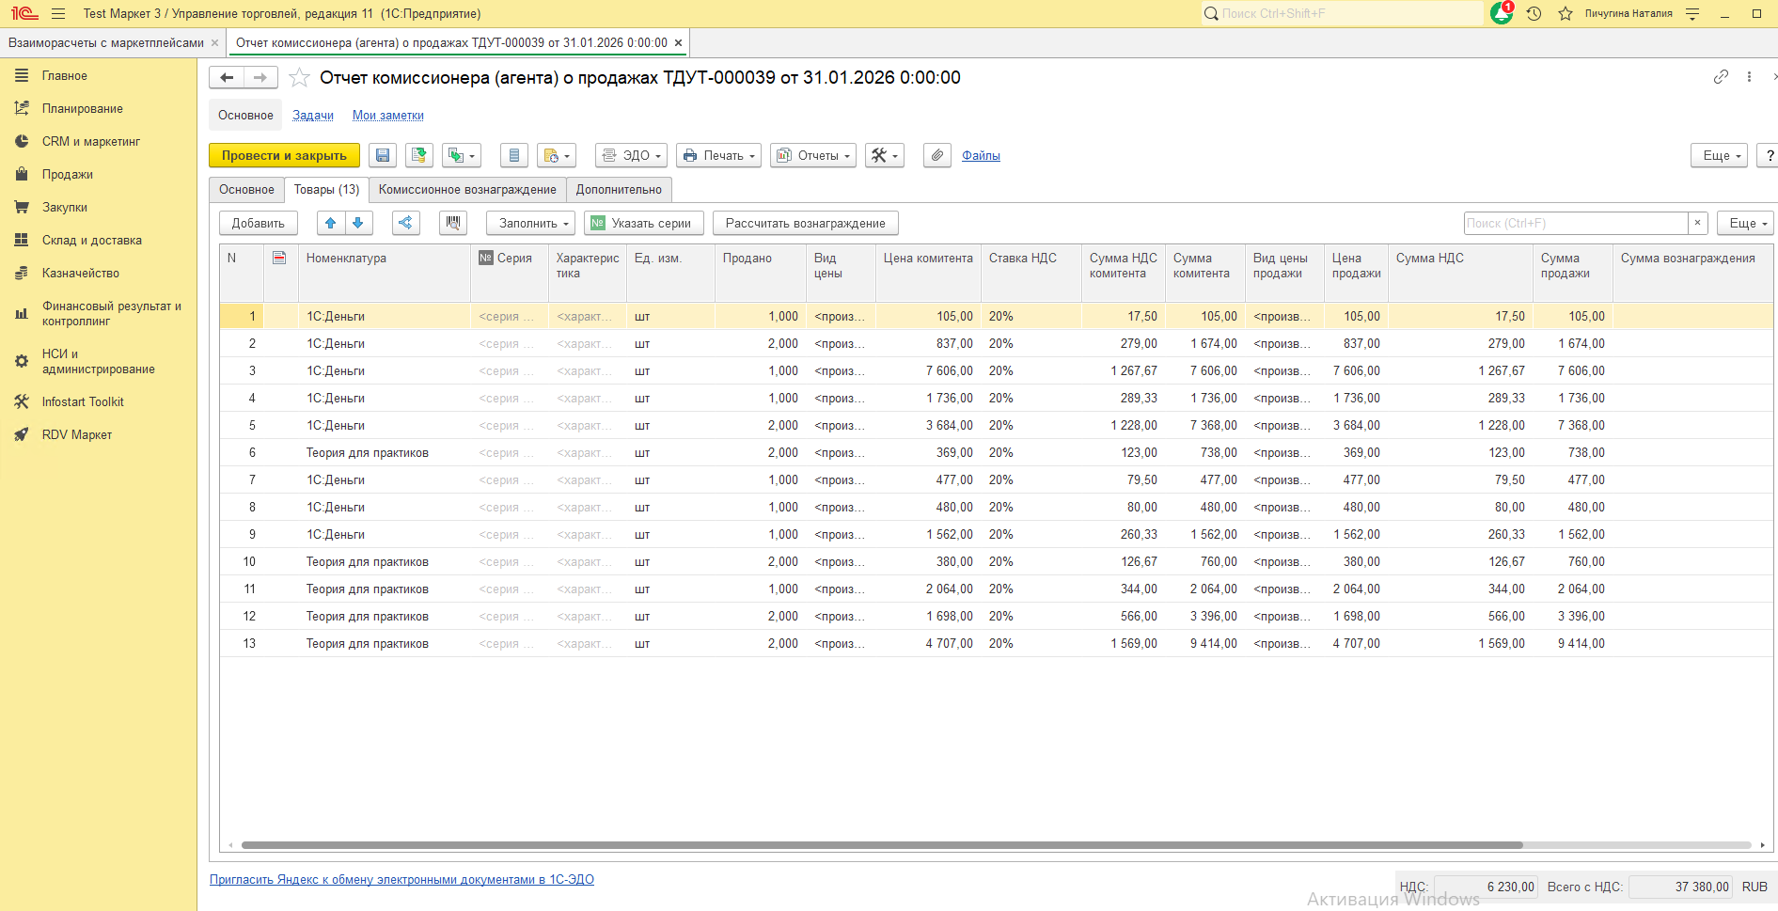Viewport: 1778px width, 911px height.
Task: Click the table search input field
Action: [1575, 223]
